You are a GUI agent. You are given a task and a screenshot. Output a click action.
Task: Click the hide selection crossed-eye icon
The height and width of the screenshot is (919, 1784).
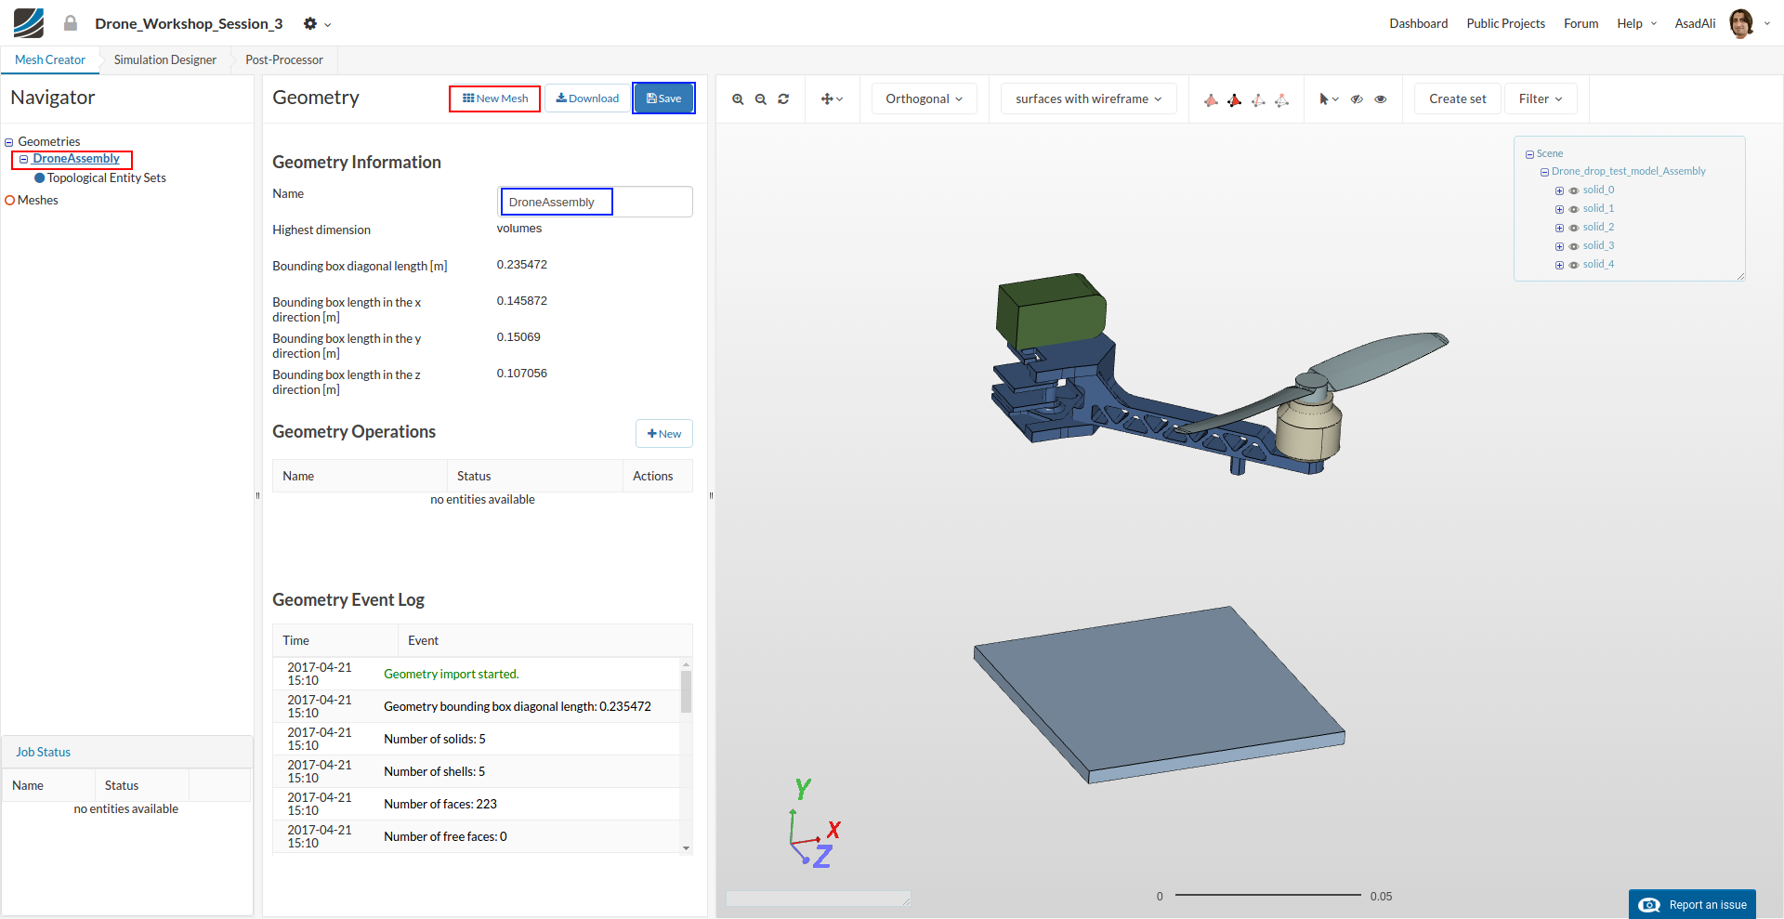coord(1357,99)
